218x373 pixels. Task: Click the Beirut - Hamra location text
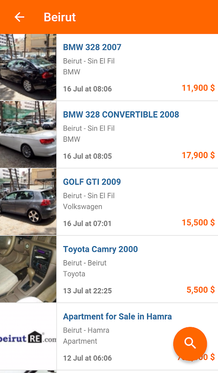pyautogui.click(x=86, y=330)
